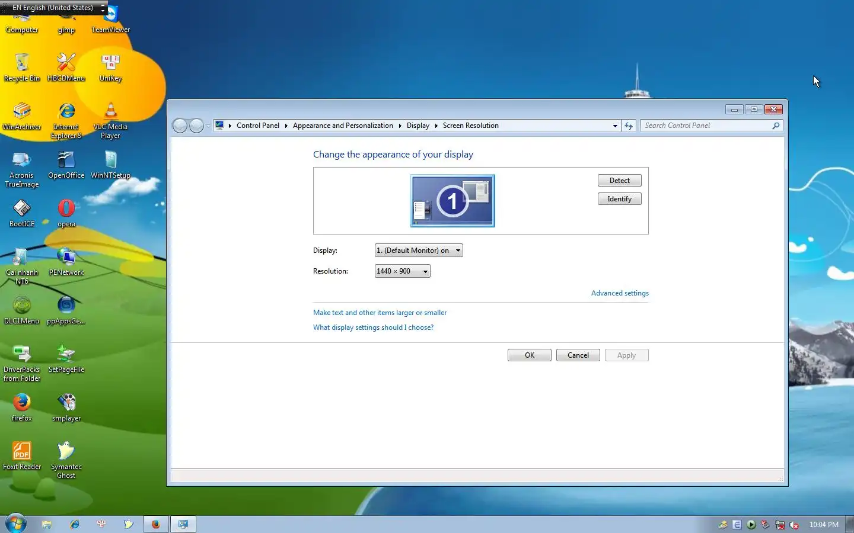Select monitor 1 preview thumbnail

pos(453,201)
